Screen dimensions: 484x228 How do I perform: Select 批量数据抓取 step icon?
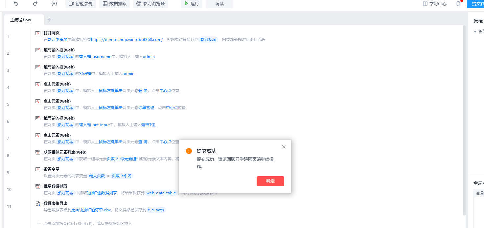[x=38, y=186]
